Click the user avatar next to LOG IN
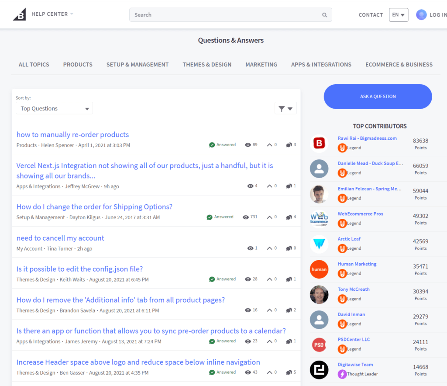The height and width of the screenshot is (386, 447). [x=421, y=14]
